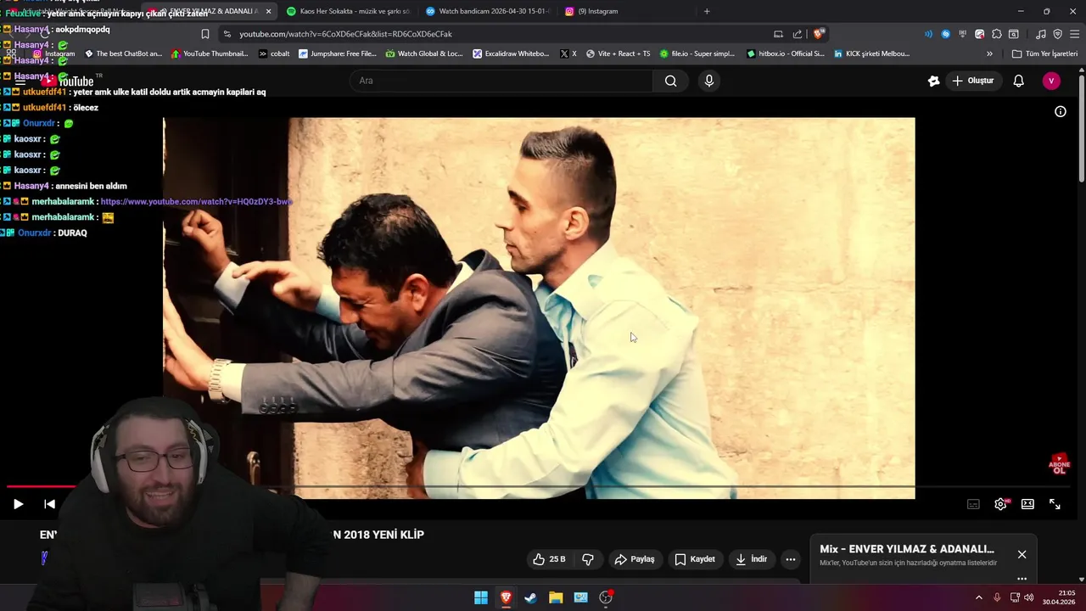
Task: Open Jumpshare Free File bookmark
Action: pyautogui.click(x=338, y=53)
